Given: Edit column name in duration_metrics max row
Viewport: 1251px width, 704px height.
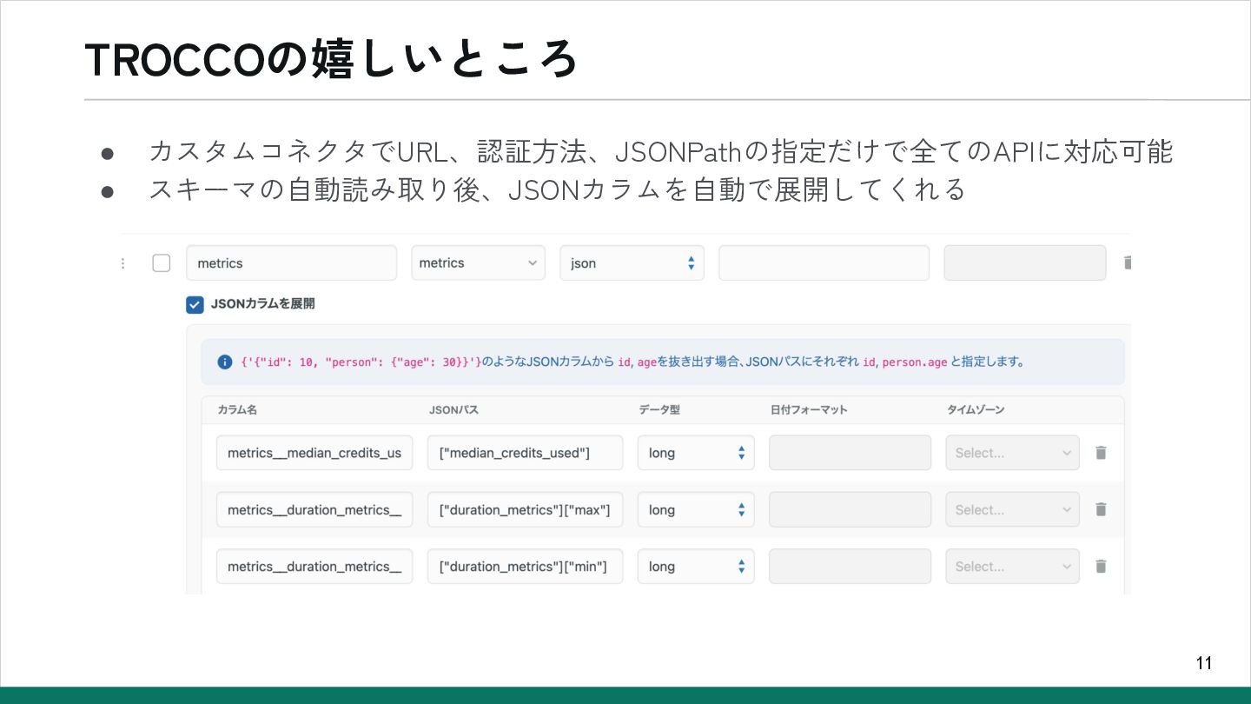Looking at the screenshot, I should [314, 509].
